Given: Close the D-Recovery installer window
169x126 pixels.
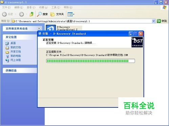Looking at the screenshot, I should tap(141, 34).
